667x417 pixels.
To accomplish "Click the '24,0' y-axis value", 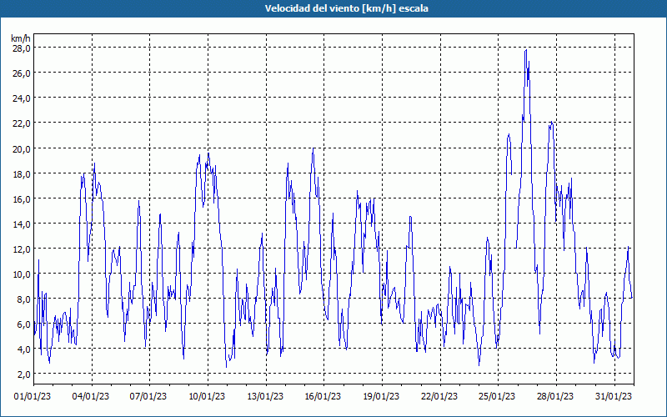I will point(22,98).
